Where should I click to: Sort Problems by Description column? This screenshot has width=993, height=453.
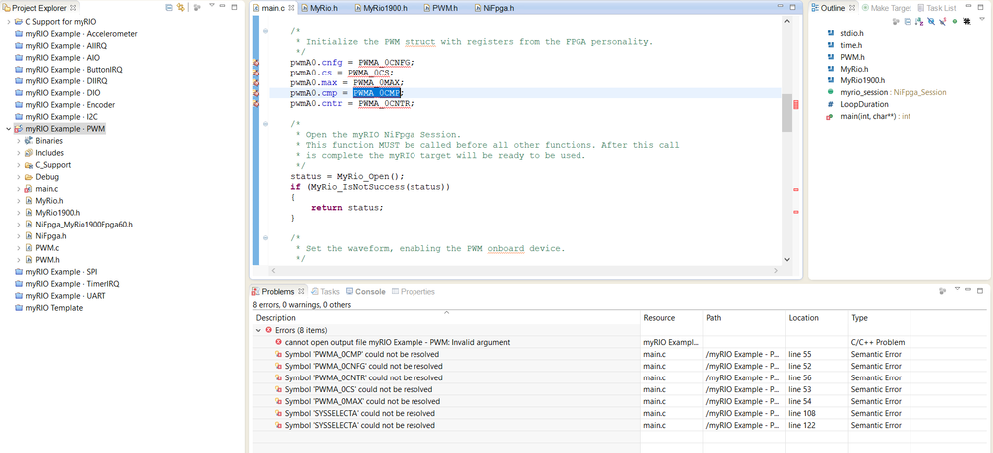(x=446, y=318)
